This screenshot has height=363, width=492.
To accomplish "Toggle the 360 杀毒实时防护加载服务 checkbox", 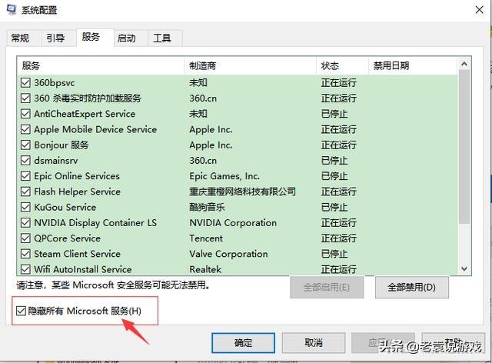I will coord(25,98).
